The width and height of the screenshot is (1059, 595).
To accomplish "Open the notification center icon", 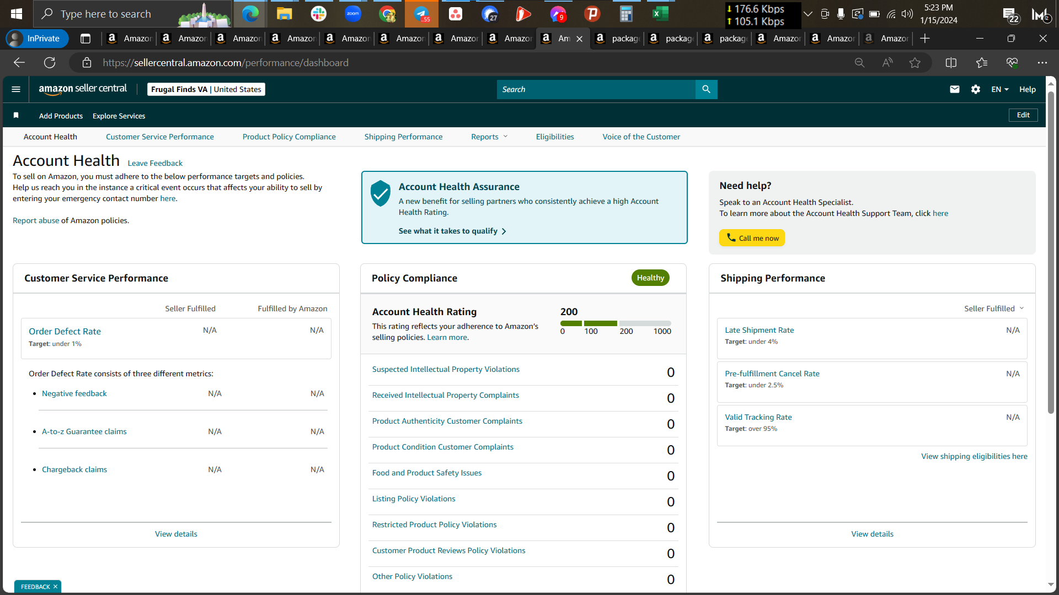I will tap(1010, 14).
